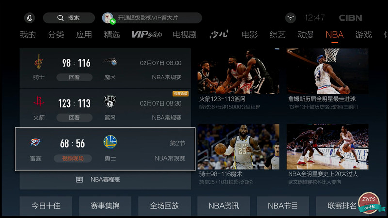Open the 詹姆斯历届全明星最佳进球 thumbnail

click(327, 71)
